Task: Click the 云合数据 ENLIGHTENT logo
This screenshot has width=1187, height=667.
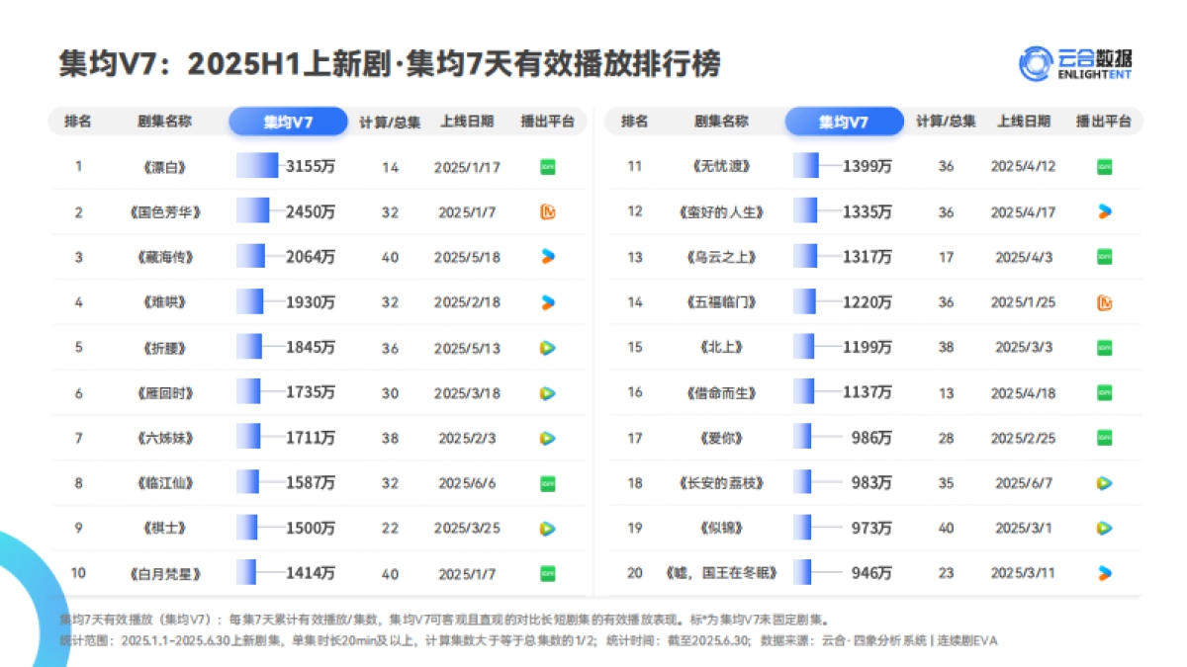Action: [1078, 61]
